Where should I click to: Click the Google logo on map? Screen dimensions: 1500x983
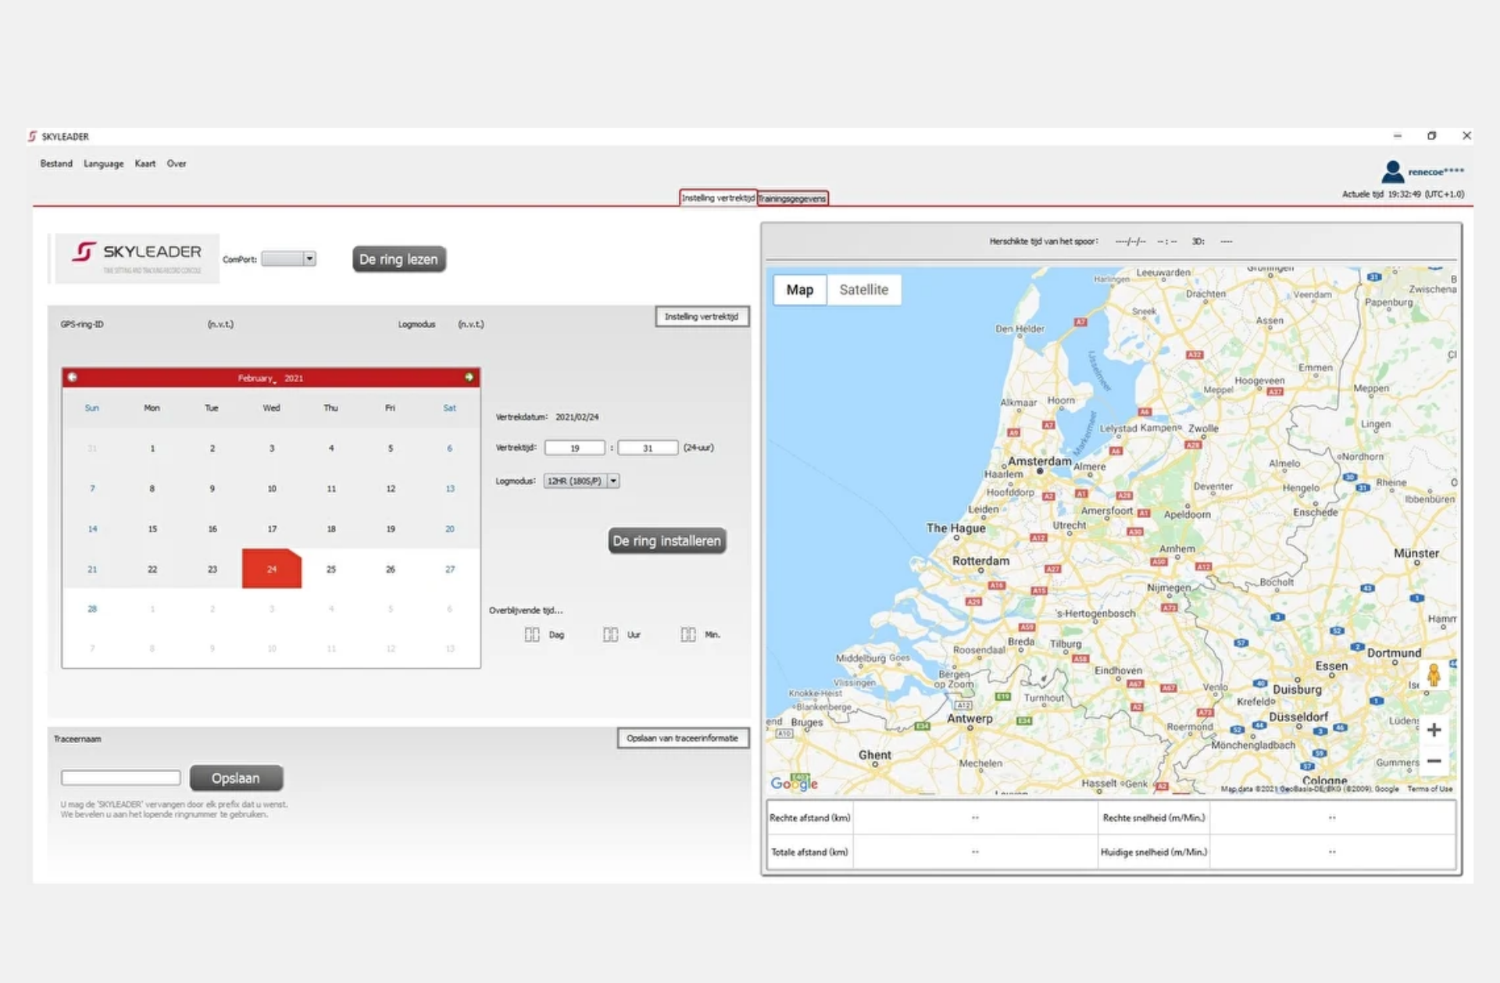tap(793, 783)
